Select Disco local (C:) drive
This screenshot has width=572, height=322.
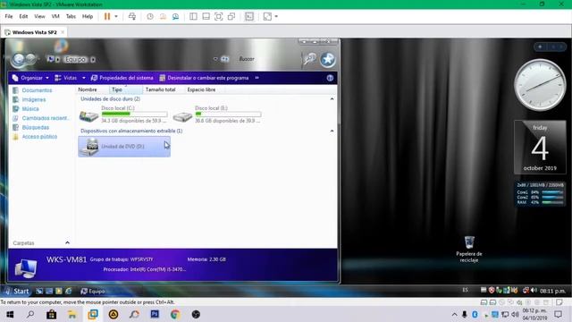123,115
